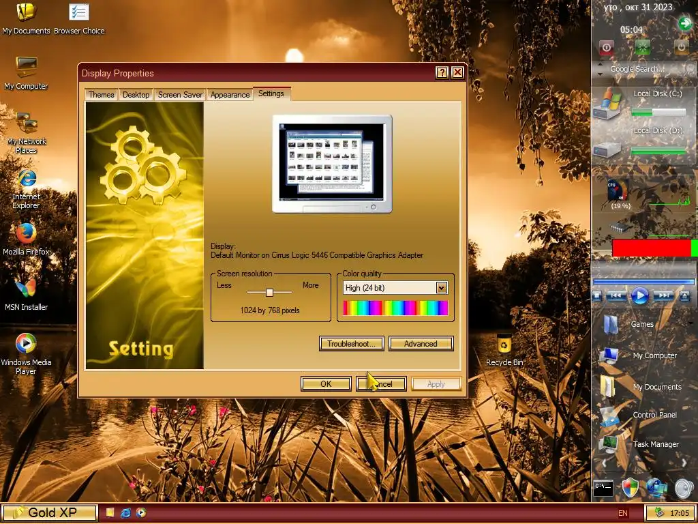Click the green arrow sidebar icon
The image size is (698, 524).
pos(685,23)
